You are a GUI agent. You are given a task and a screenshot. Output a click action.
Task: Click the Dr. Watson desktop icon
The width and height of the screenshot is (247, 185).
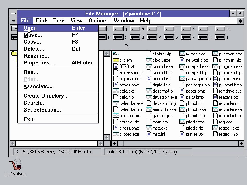15,164
